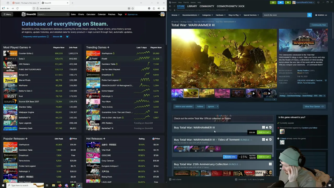
Task: Click the Steam store search field
Action: pos(285,15)
